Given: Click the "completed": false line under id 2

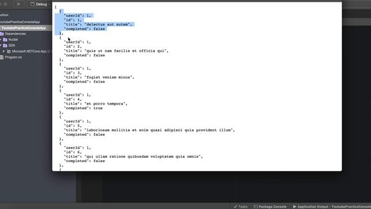Looking at the screenshot, I should click(x=84, y=55).
